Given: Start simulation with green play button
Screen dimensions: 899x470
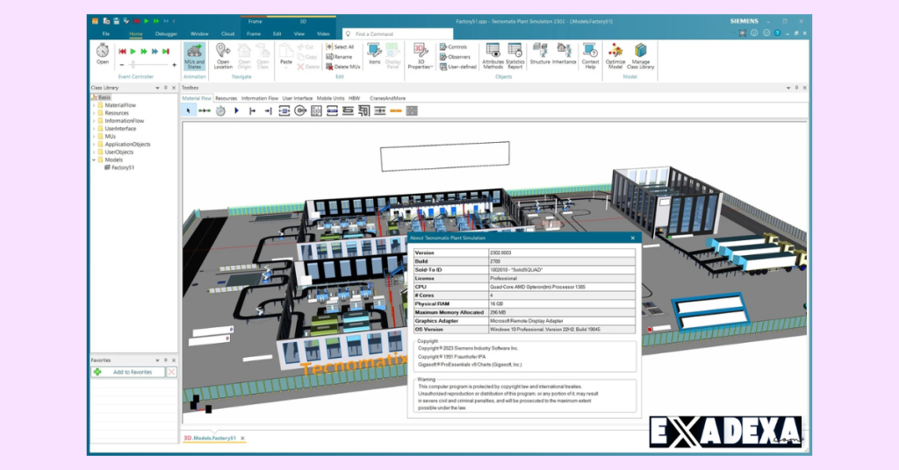Looking at the screenshot, I should pos(133,52).
